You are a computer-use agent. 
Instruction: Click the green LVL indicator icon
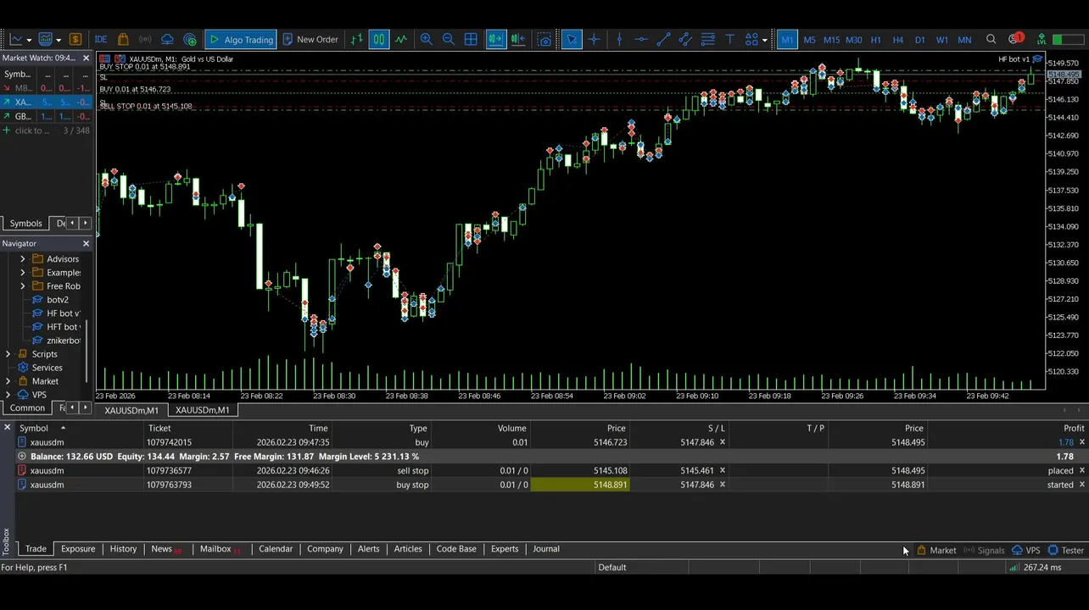1041,39
